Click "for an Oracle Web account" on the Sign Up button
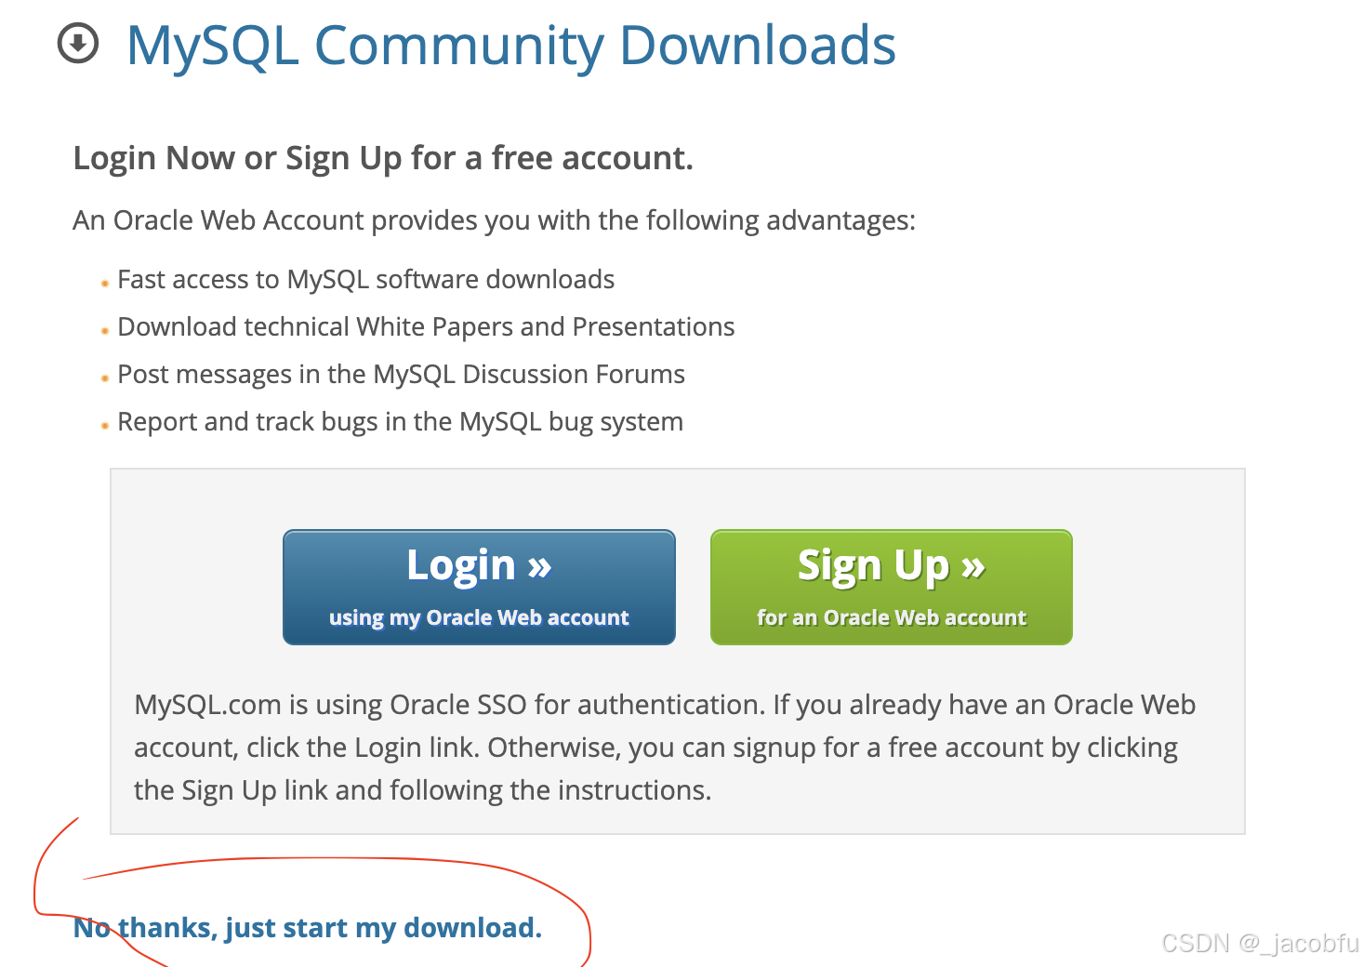This screenshot has width=1363, height=967. pos(891,617)
